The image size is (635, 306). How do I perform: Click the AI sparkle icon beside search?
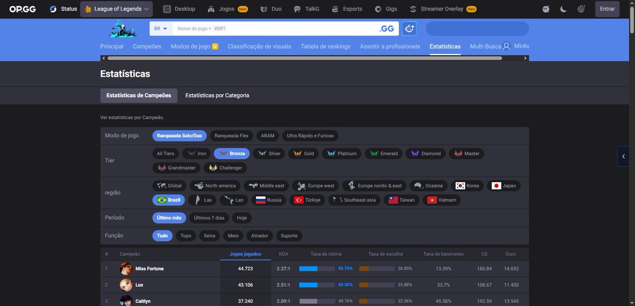(409, 29)
